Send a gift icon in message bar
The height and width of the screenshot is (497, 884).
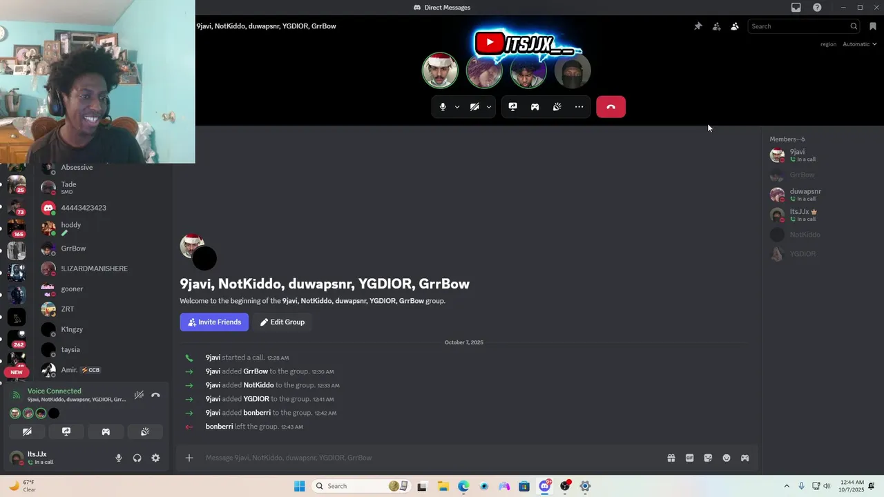pos(671,458)
